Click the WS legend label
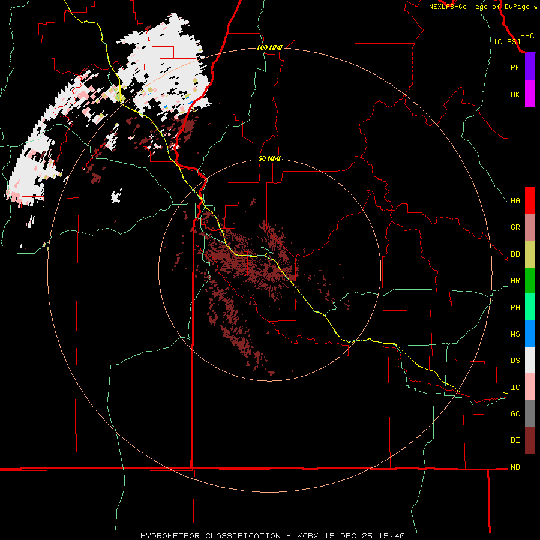Screen dimensions: 540x540 tap(515, 334)
